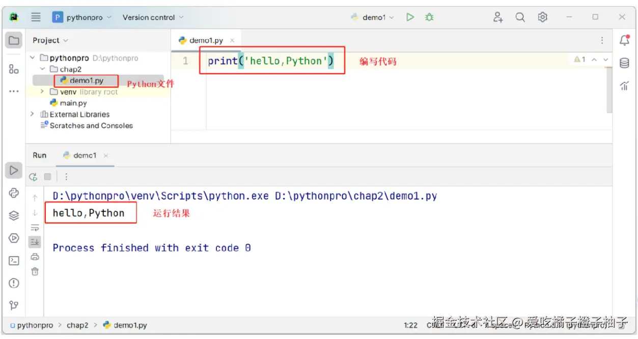Open the Structure tool window icon
This screenshot has height=339, width=638.
tap(14, 69)
